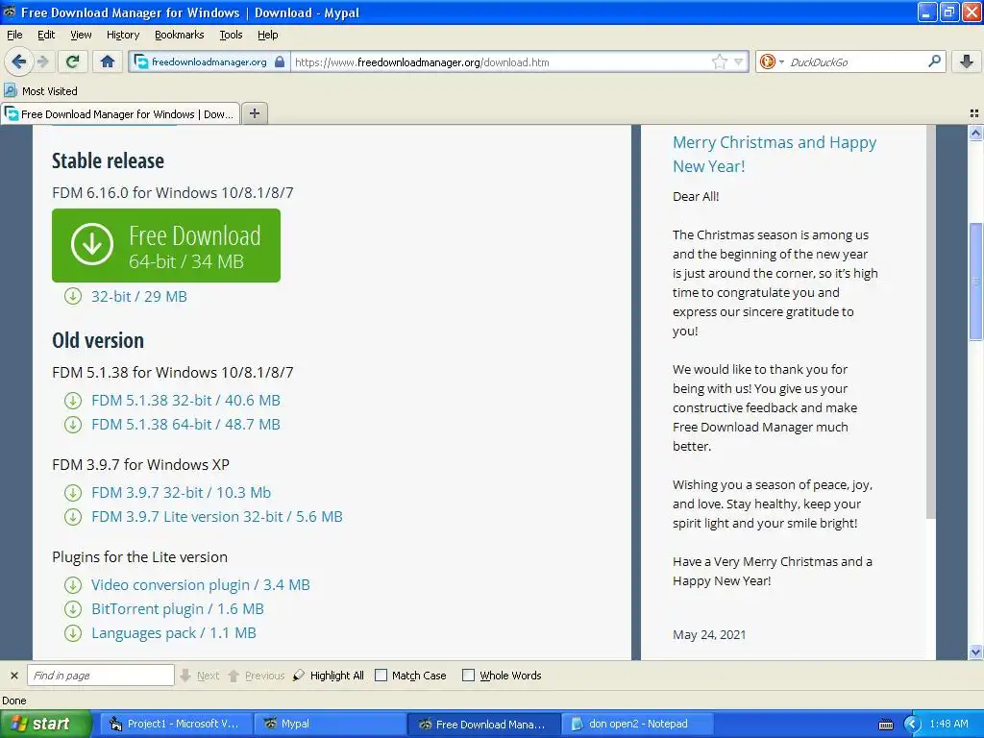Open the DuckDuckGo search engine selector
This screenshot has height=738, width=984.
[771, 61]
